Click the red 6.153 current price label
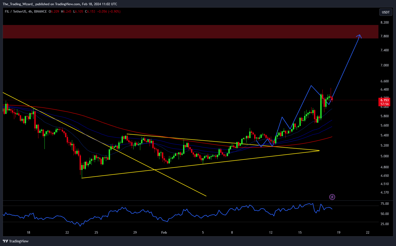Viewport: 396px width, 246px height. point(384,100)
